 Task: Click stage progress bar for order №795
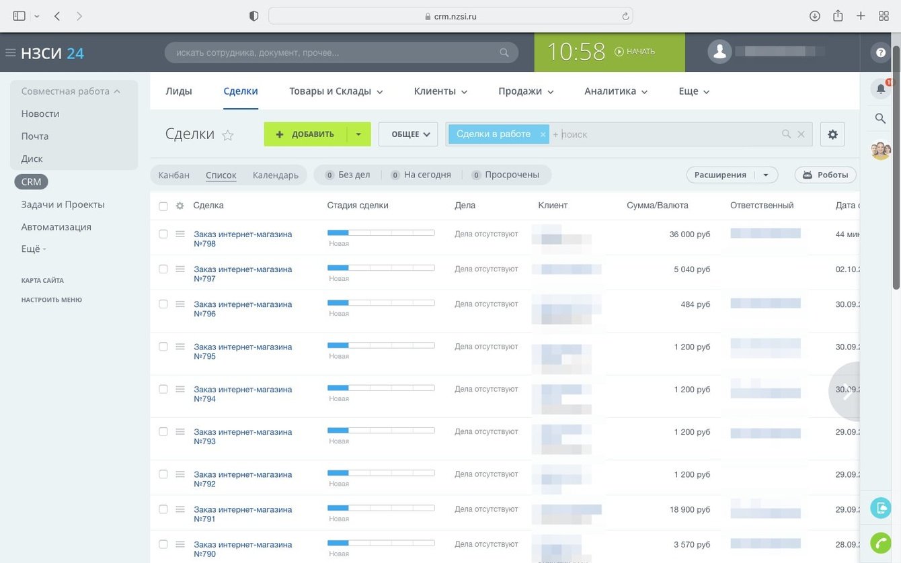(x=381, y=345)
